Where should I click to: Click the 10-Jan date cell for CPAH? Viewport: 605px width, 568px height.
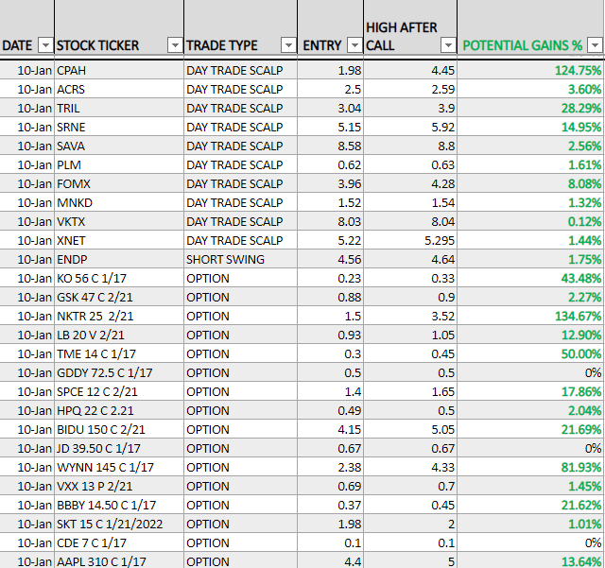[x=27, y=70]
